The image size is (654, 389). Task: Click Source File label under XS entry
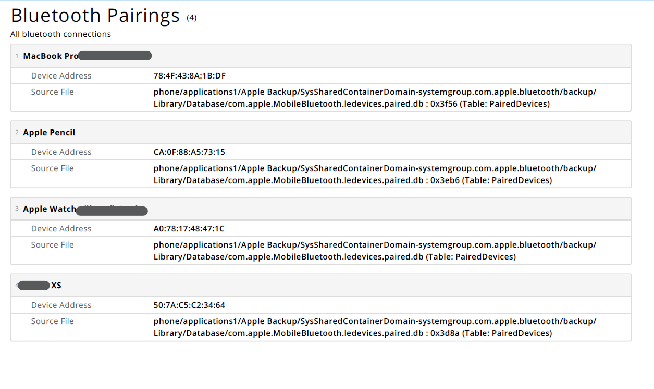52,321
